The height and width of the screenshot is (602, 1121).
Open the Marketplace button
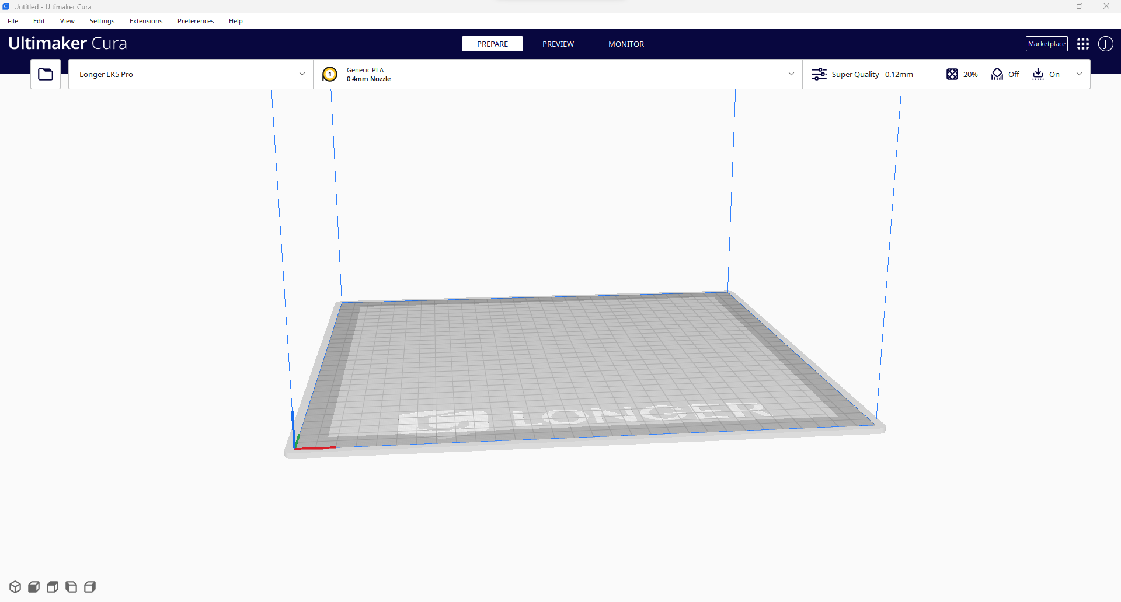click(1047, 44)
